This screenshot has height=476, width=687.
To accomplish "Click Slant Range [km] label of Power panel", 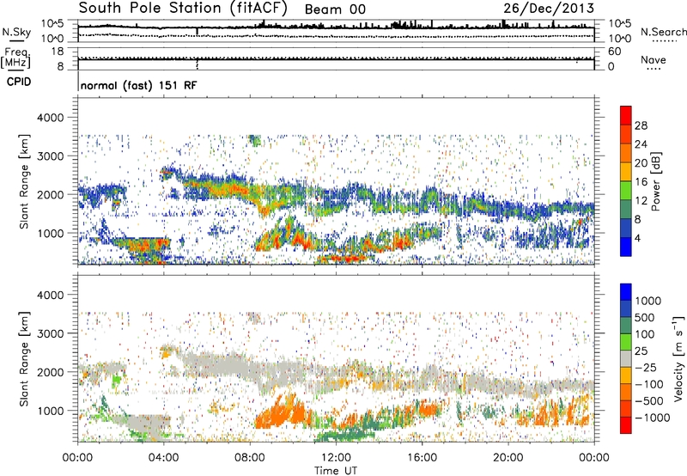I will [x=24, y=181].
